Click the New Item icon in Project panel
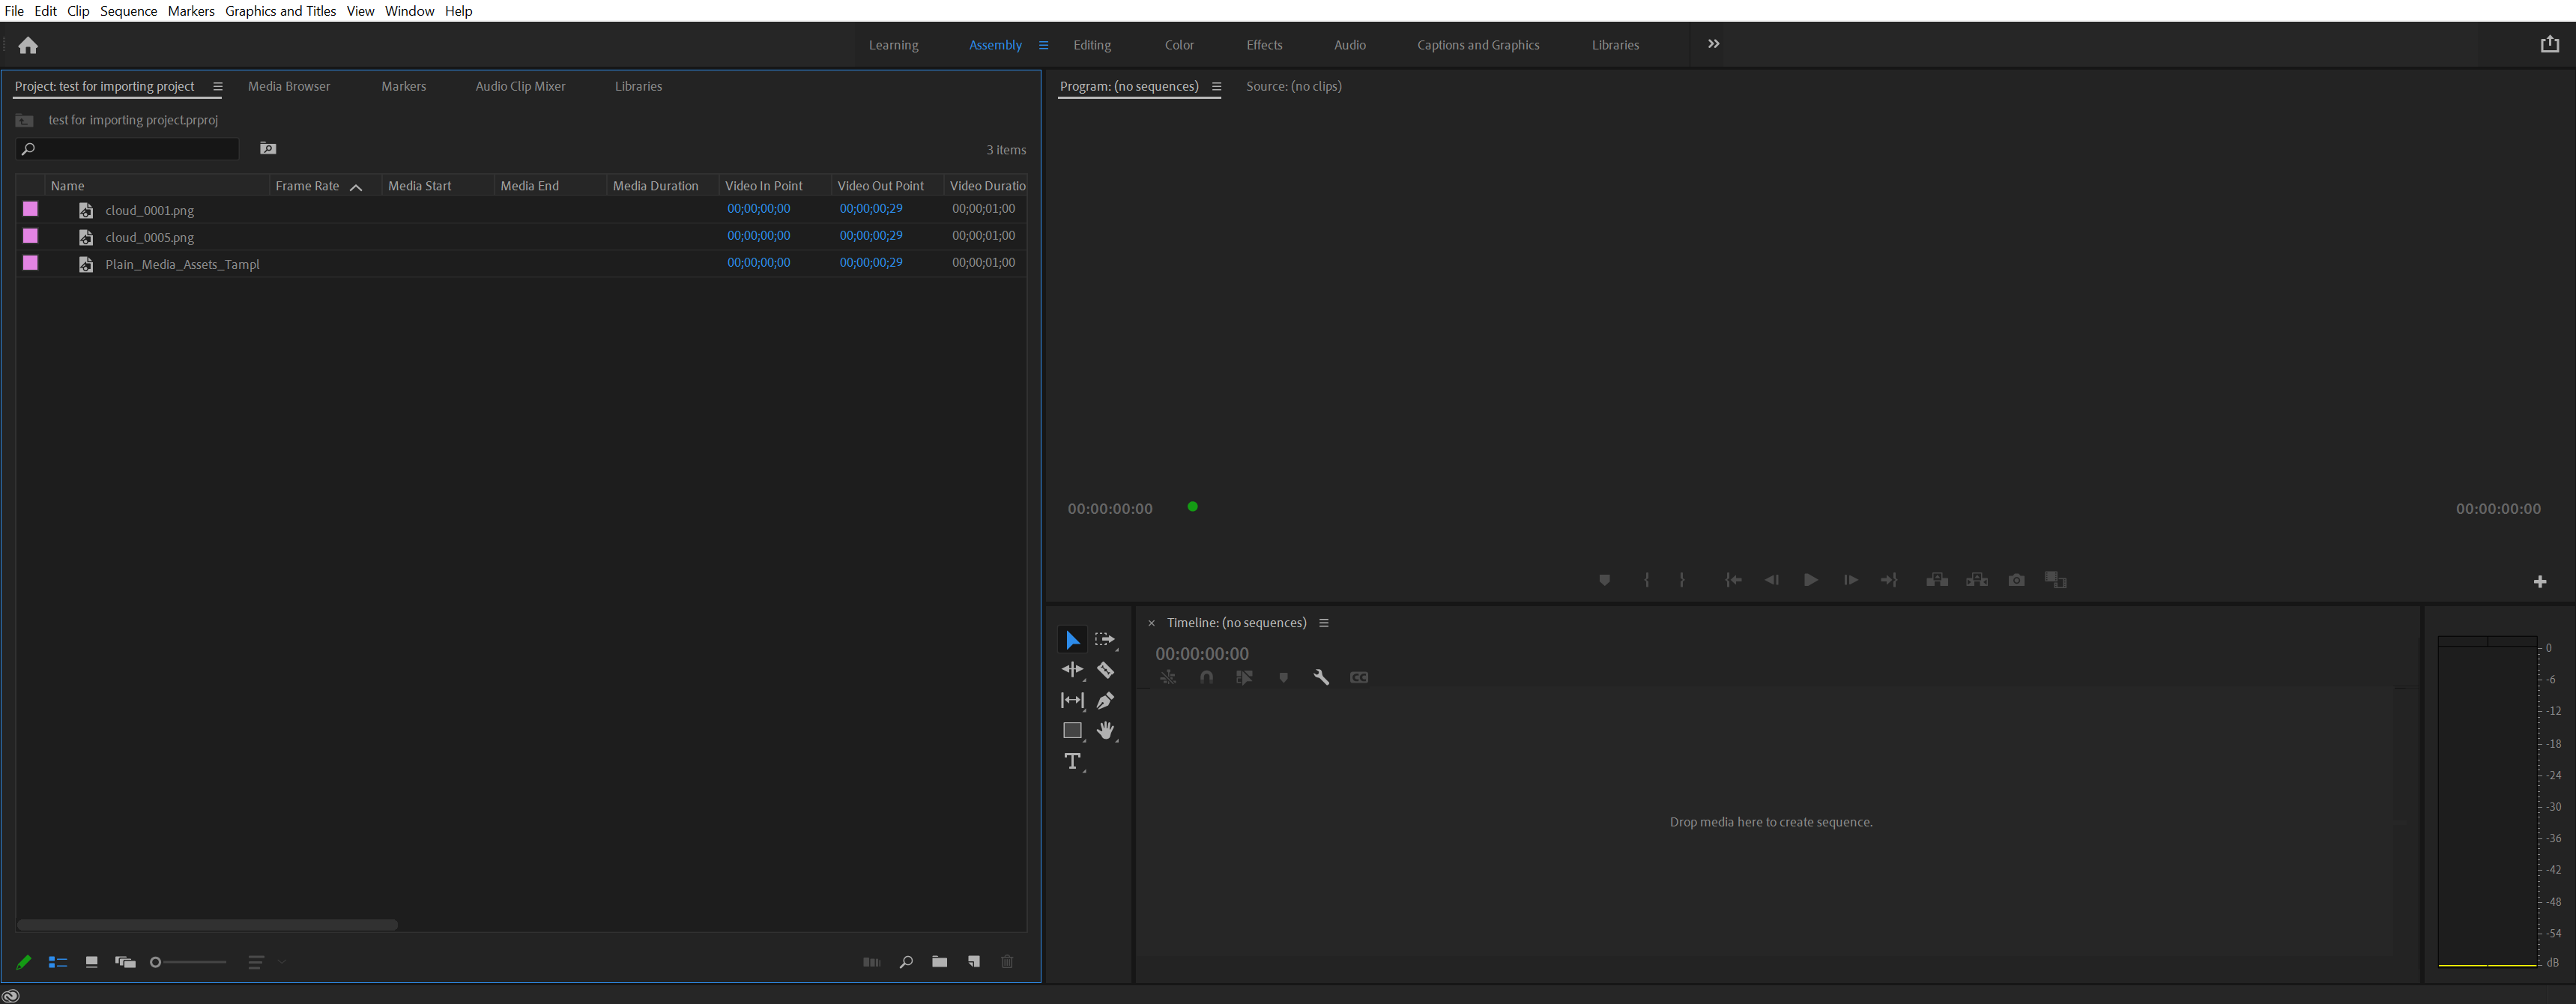The width and height of the screenshot is (2576, 1004). tap(974, 962)
